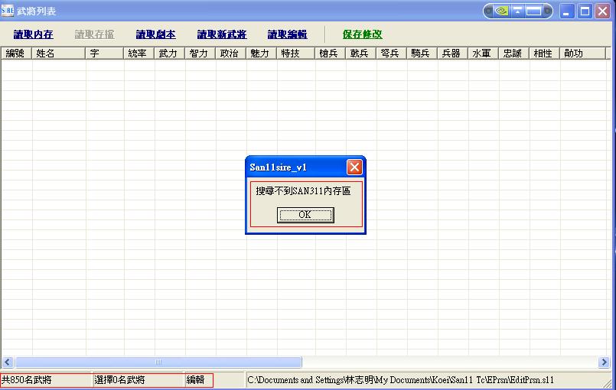
Task: Select 讀取劇本 in the toolbar
Action: 155,34
